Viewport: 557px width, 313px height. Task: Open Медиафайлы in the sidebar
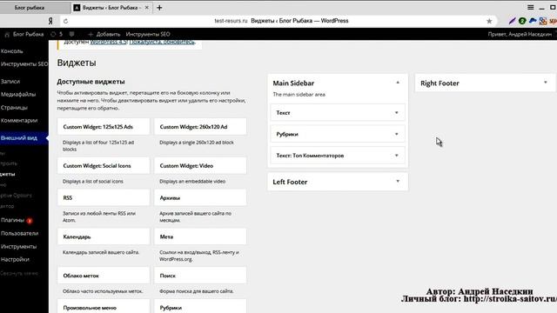tap(18, 95)
